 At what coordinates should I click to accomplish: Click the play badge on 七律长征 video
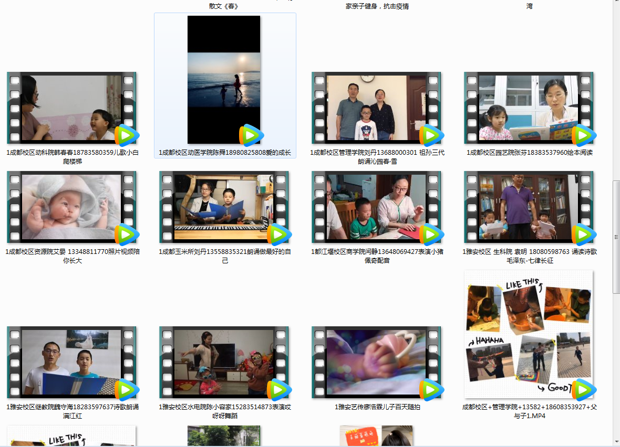coord(583,235)
